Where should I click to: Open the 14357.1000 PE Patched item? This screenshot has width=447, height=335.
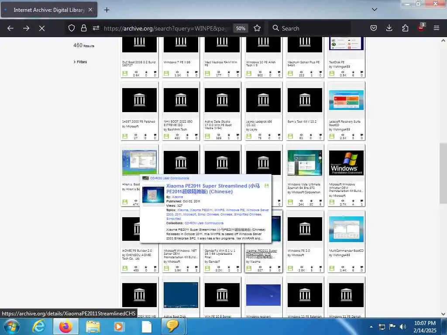pyautogui.click(x=138, y=121)
